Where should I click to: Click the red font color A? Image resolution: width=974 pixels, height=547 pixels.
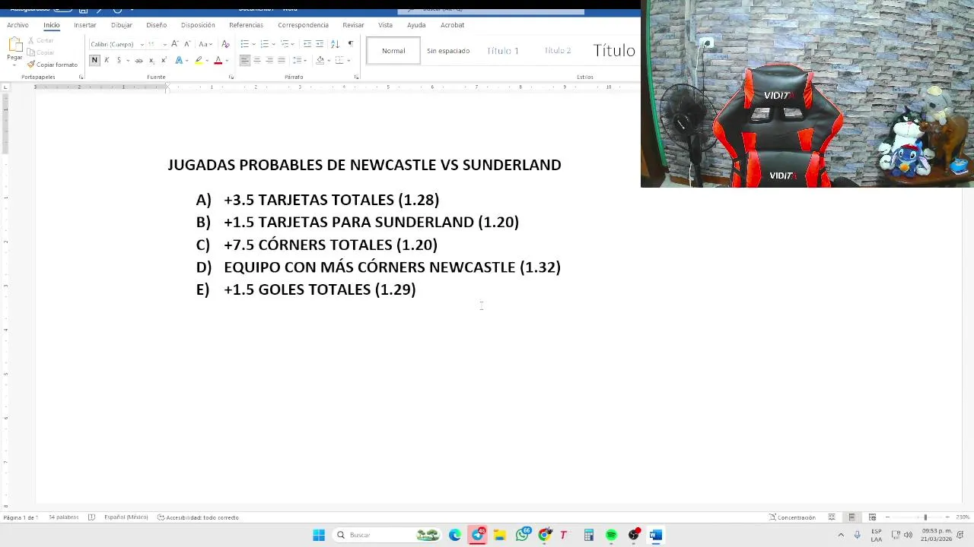tap(218, 60)
